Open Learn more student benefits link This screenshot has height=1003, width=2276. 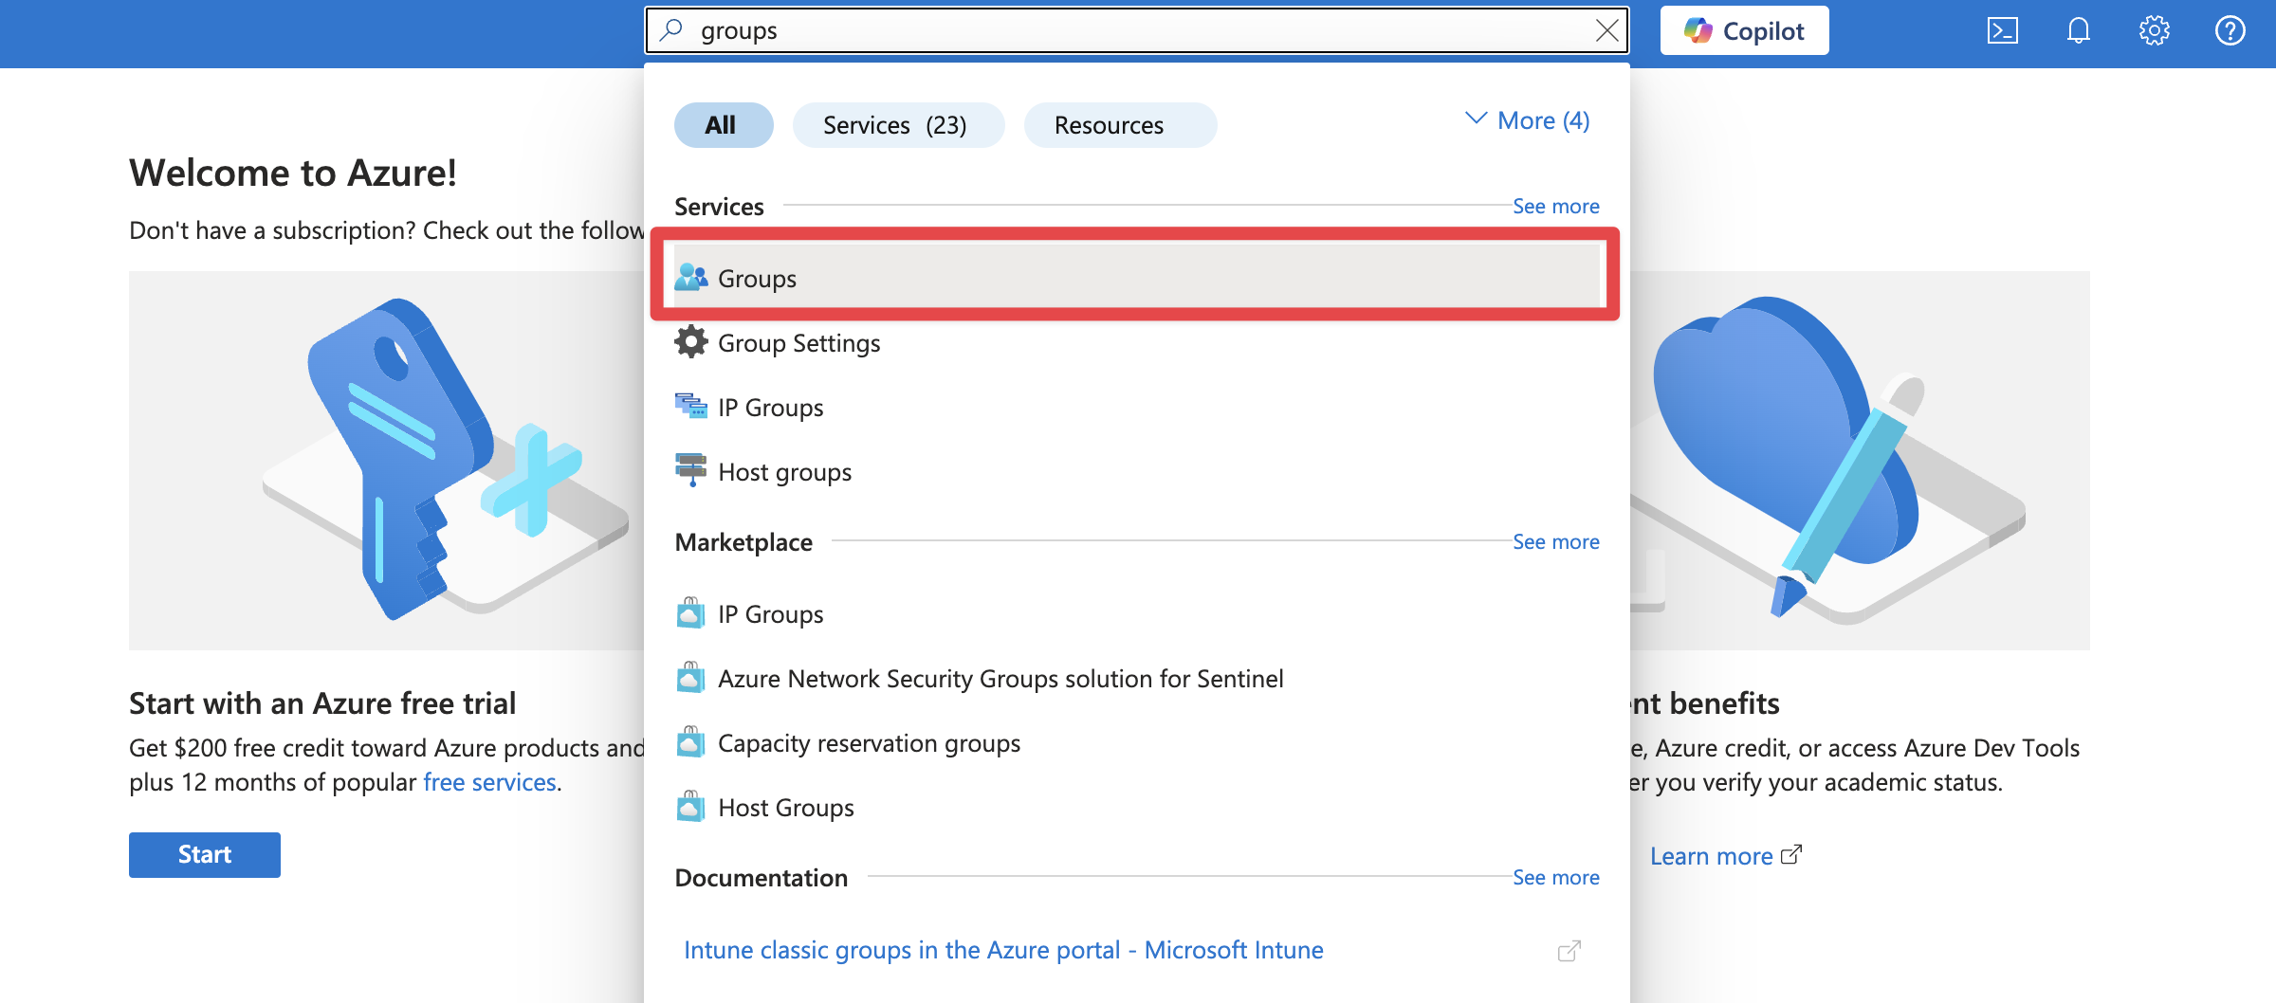(1725, 856)
